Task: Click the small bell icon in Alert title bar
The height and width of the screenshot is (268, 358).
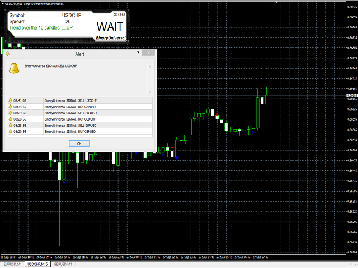Action: (x=7, y=54)
